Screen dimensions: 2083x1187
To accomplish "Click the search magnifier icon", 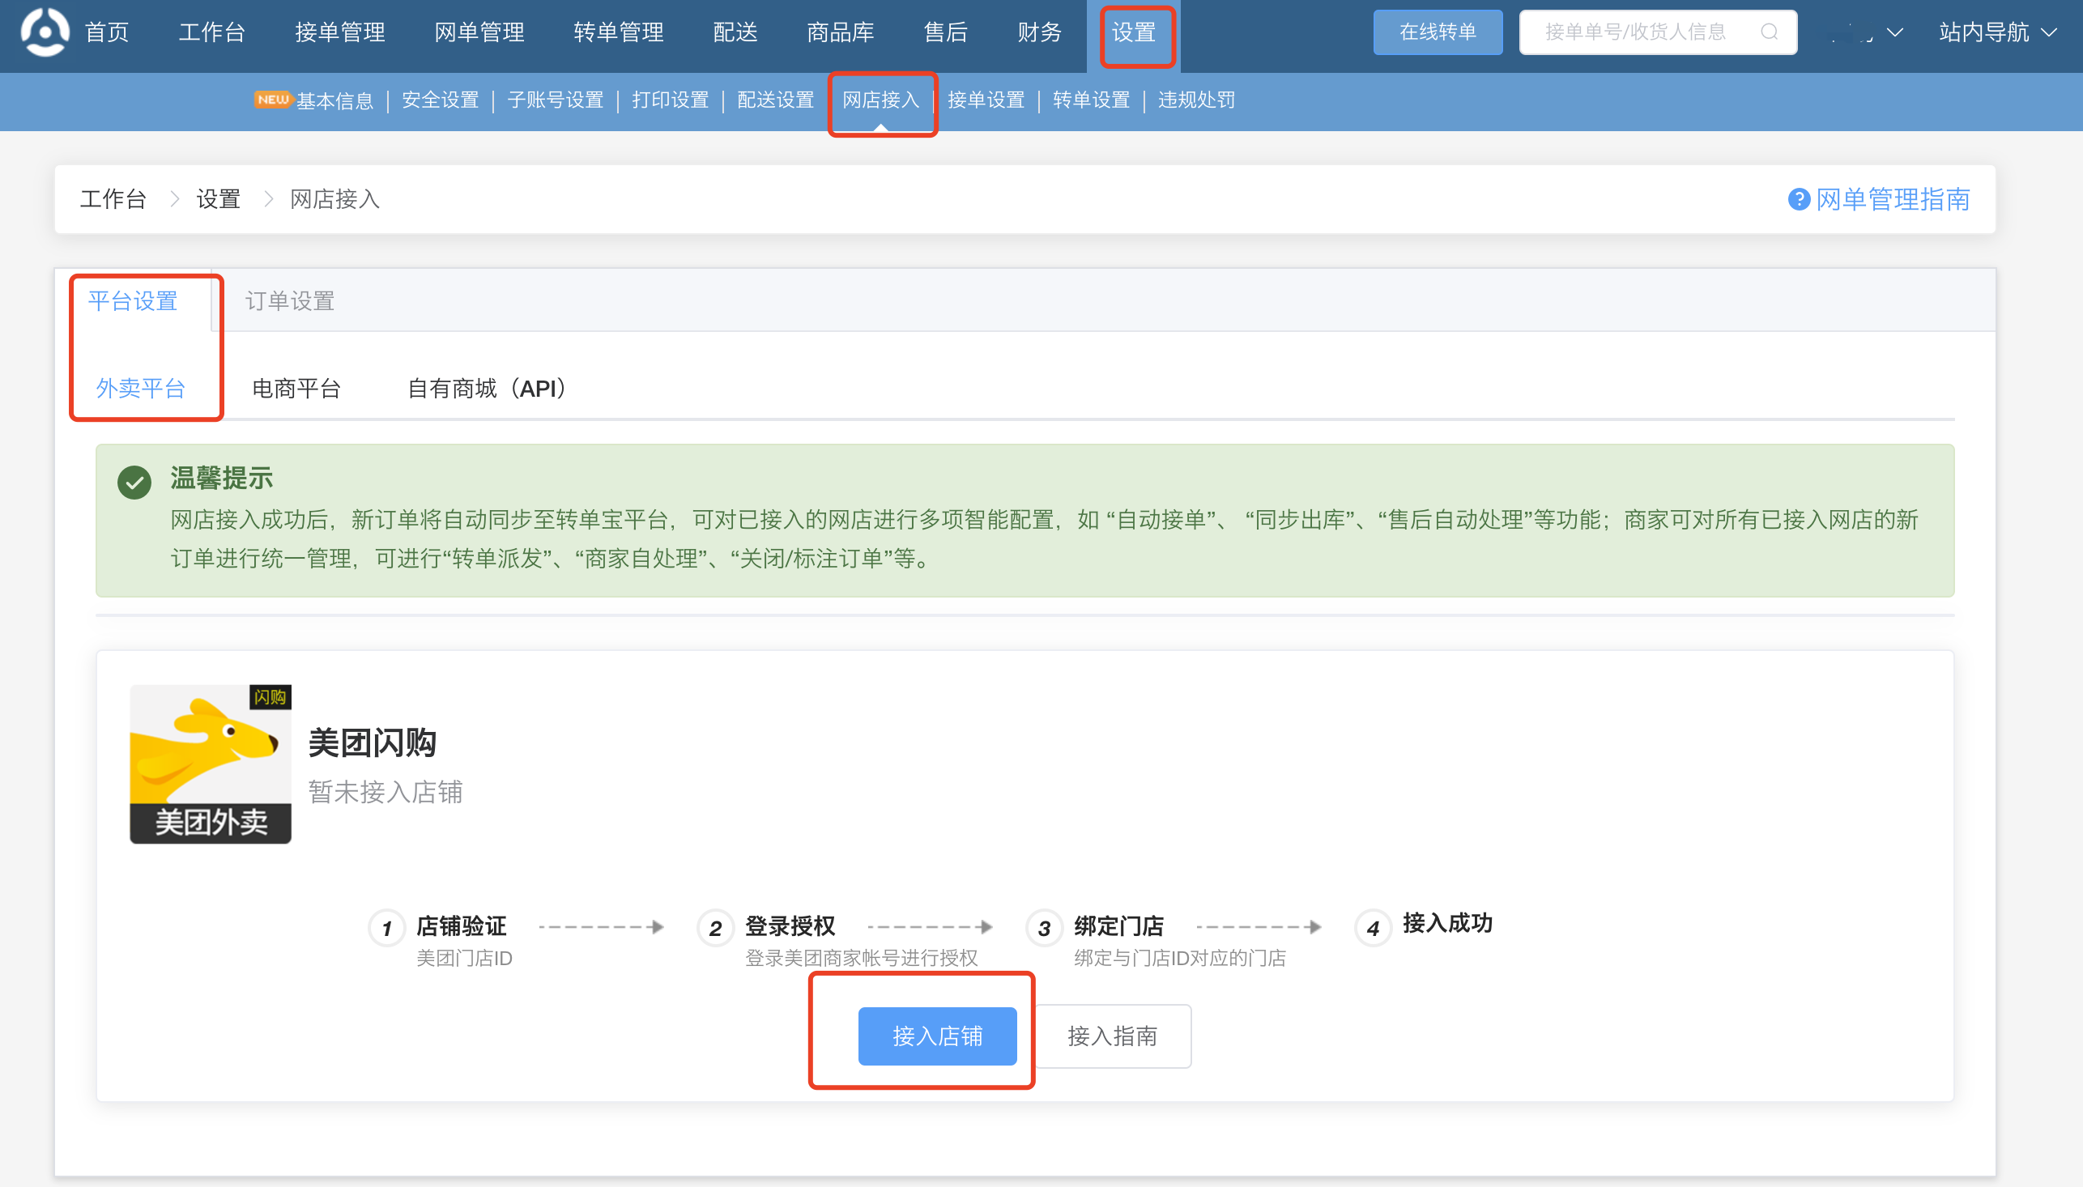I will tap(1768, 32).
